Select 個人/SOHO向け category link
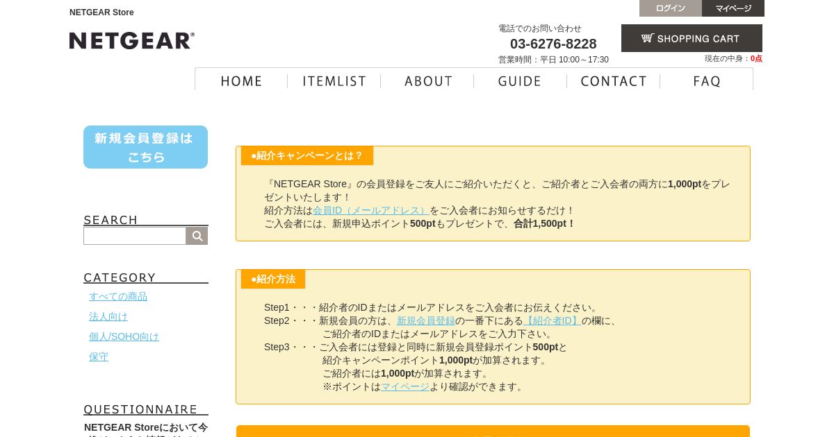 [124, 336]
